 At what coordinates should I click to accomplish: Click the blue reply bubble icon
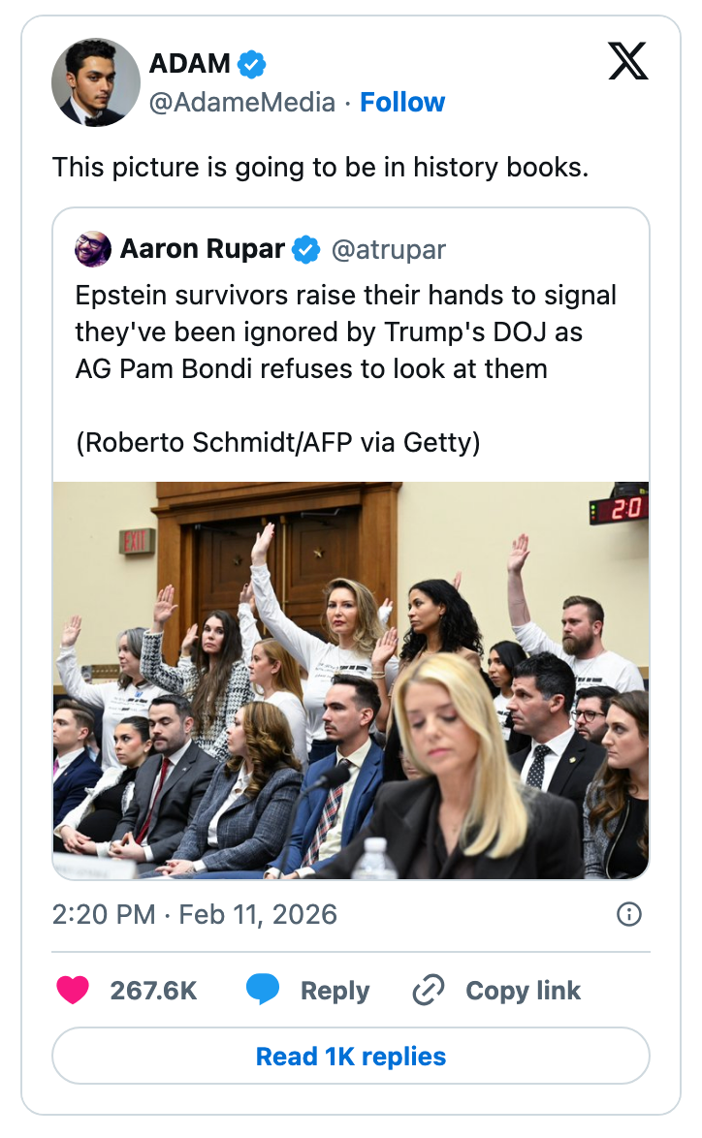pyautogui.click(x=263, y=990)
